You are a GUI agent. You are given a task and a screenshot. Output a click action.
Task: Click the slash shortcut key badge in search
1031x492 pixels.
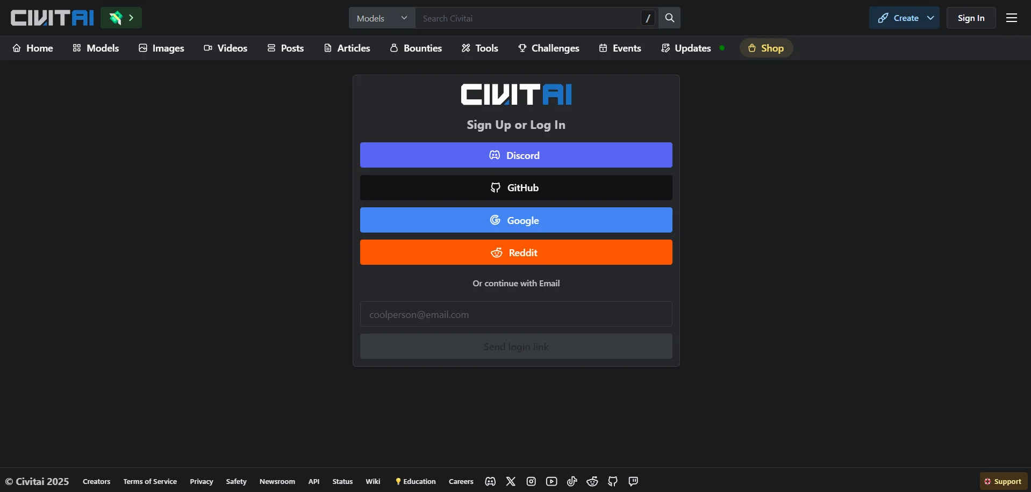tap(648, 18)
